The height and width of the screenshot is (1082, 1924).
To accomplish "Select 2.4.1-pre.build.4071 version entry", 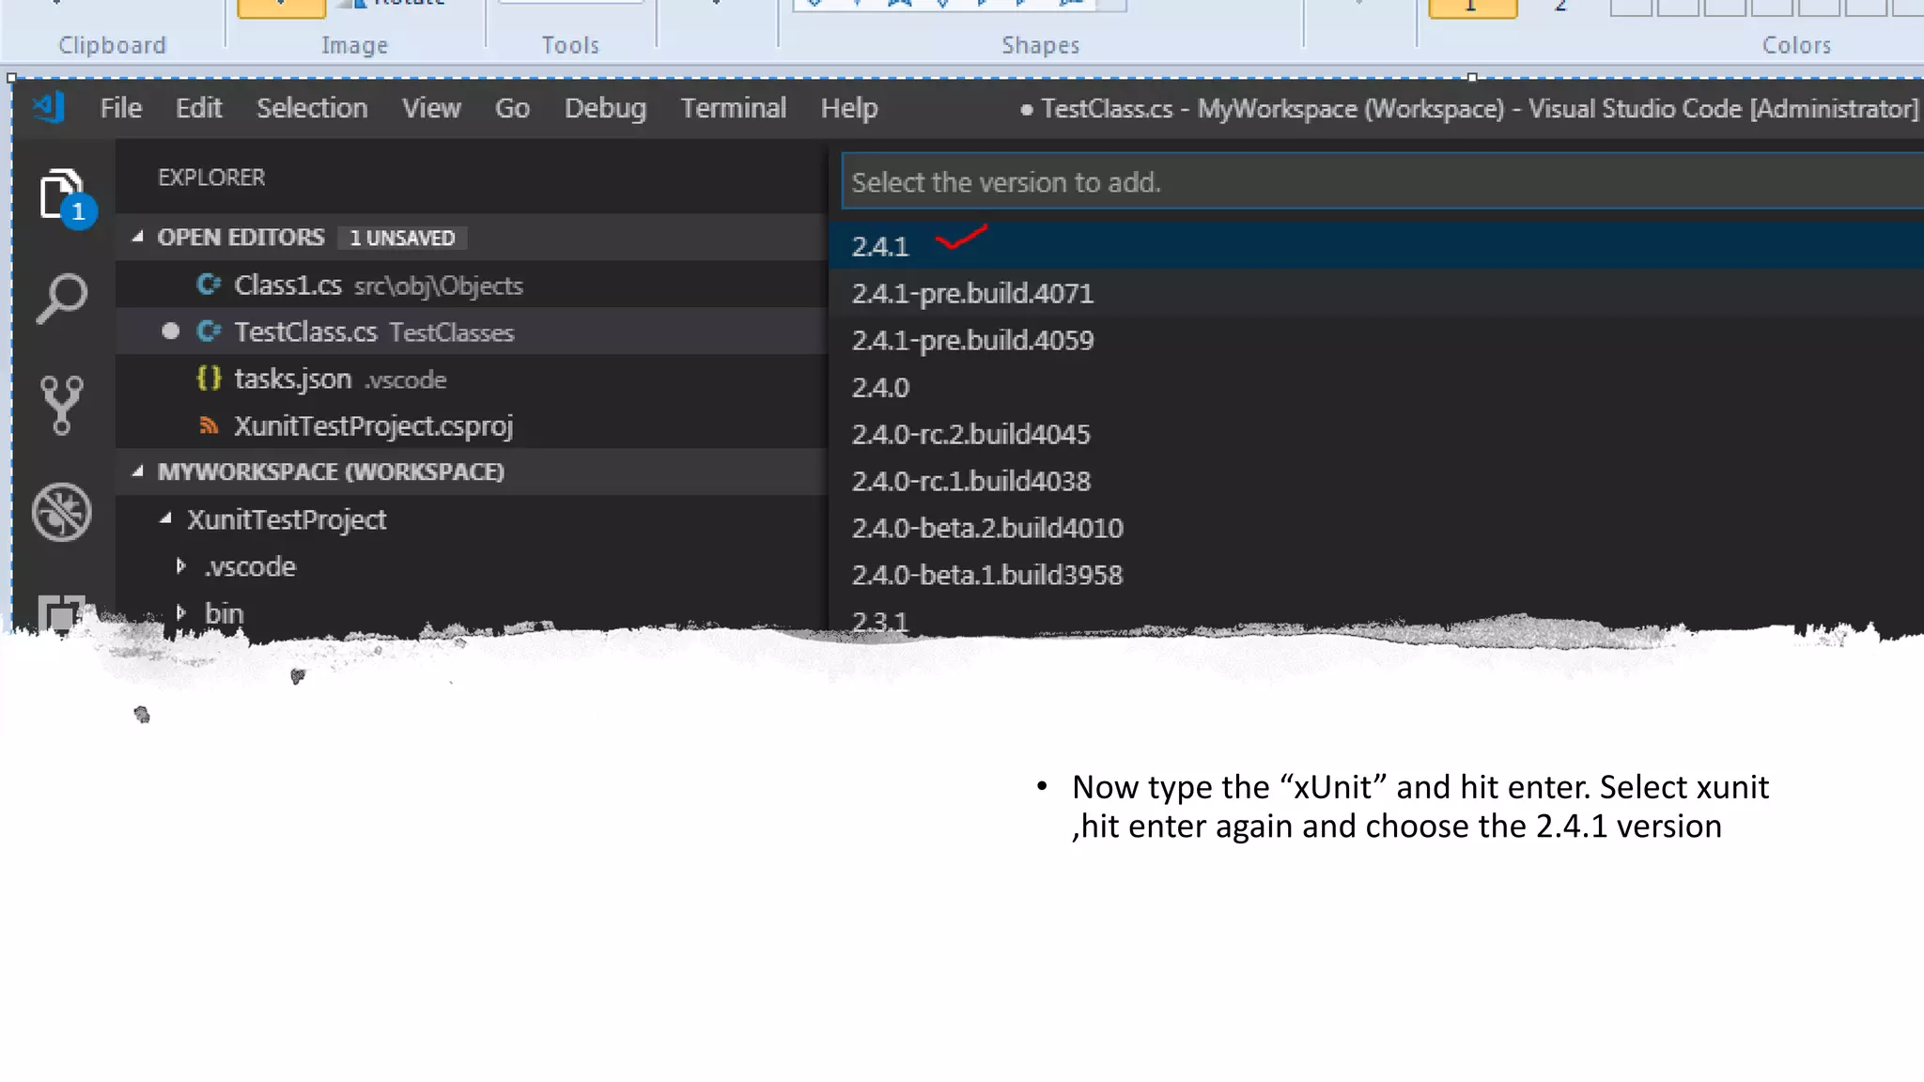I will (972, 293).
